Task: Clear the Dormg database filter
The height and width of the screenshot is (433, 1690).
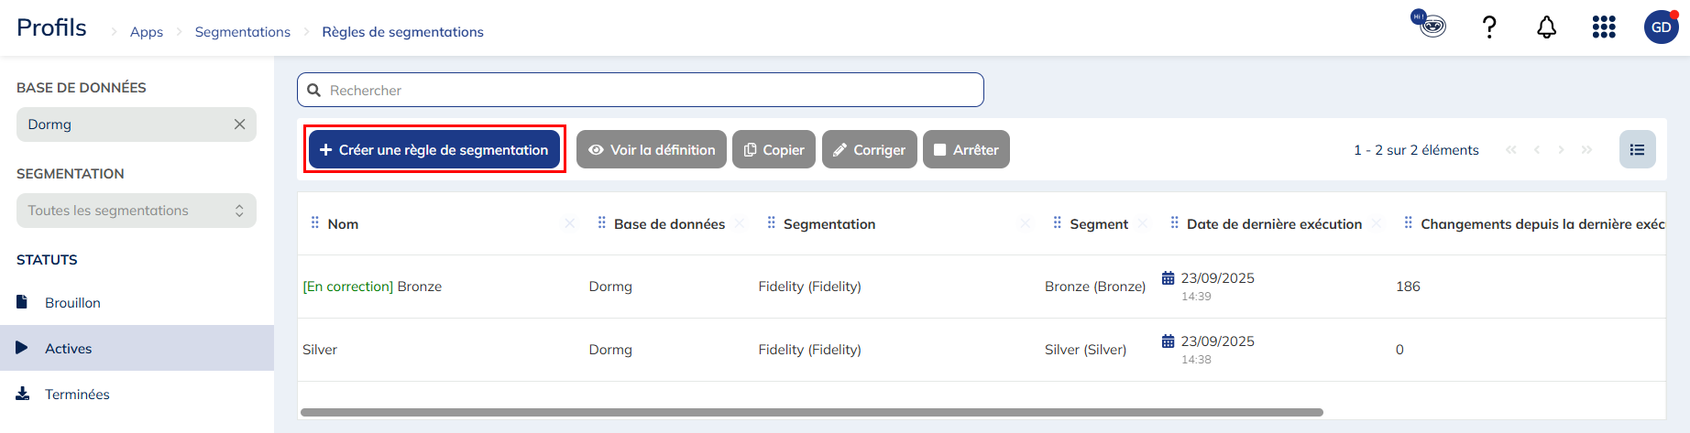Action: pyautogui.click(x=239, y=124)
